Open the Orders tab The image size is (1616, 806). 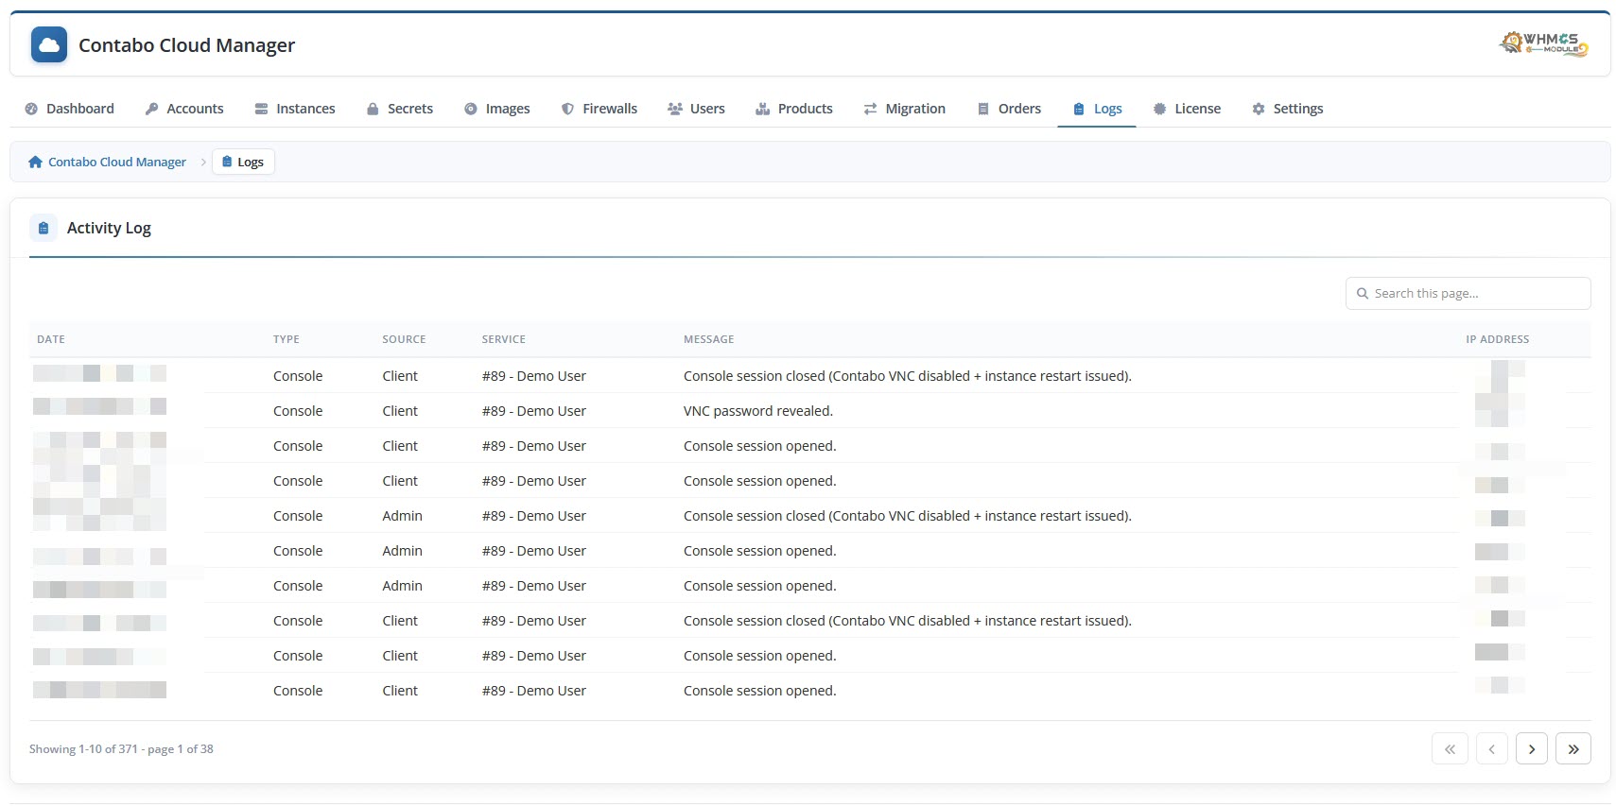tap(1009, 109)
